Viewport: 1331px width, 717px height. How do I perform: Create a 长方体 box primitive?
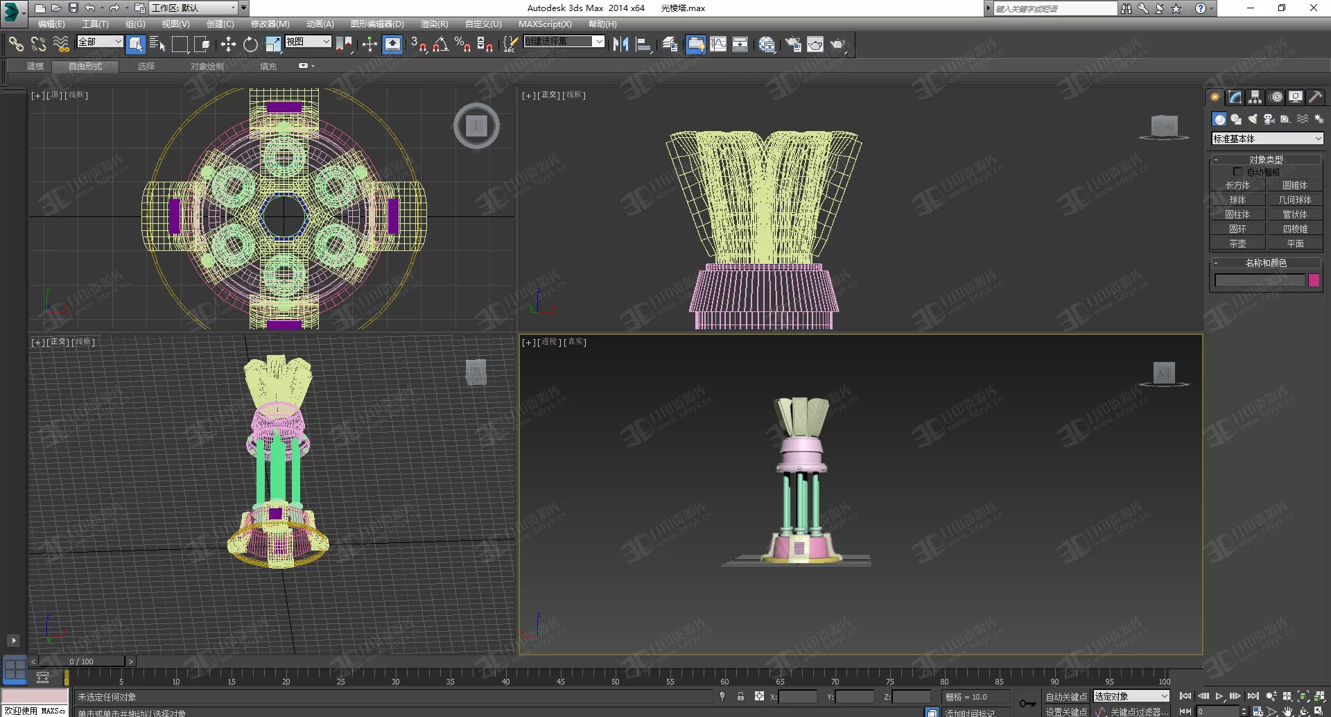(1237, 185)
